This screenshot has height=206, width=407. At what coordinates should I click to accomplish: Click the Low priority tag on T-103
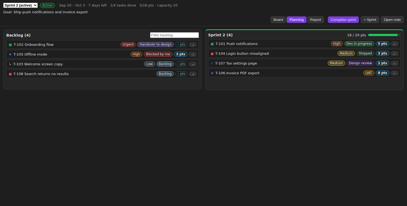(150, 64)
